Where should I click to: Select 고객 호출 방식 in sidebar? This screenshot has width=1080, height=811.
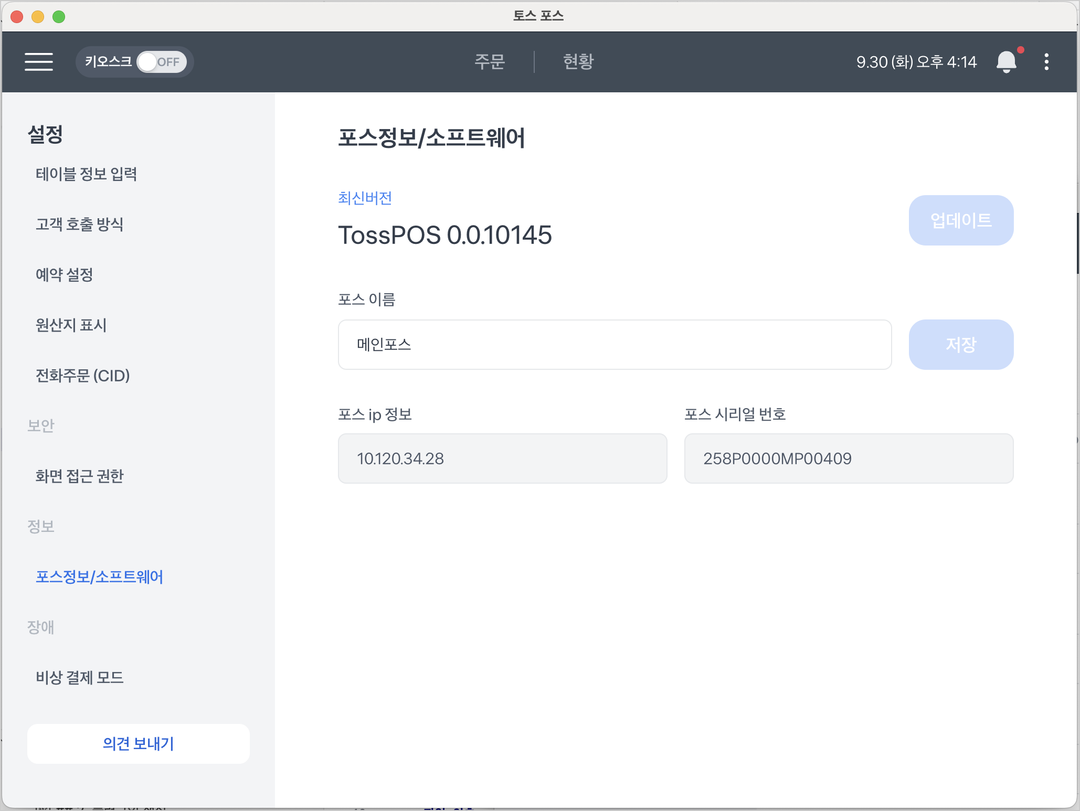click(x=79, y=225)
